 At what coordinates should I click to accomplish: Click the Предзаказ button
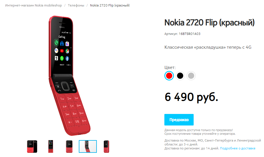point(179,120)
